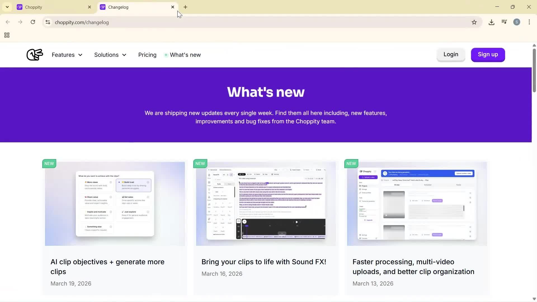
Task: Expand the Features dropdown
Action: pos(67,55)
